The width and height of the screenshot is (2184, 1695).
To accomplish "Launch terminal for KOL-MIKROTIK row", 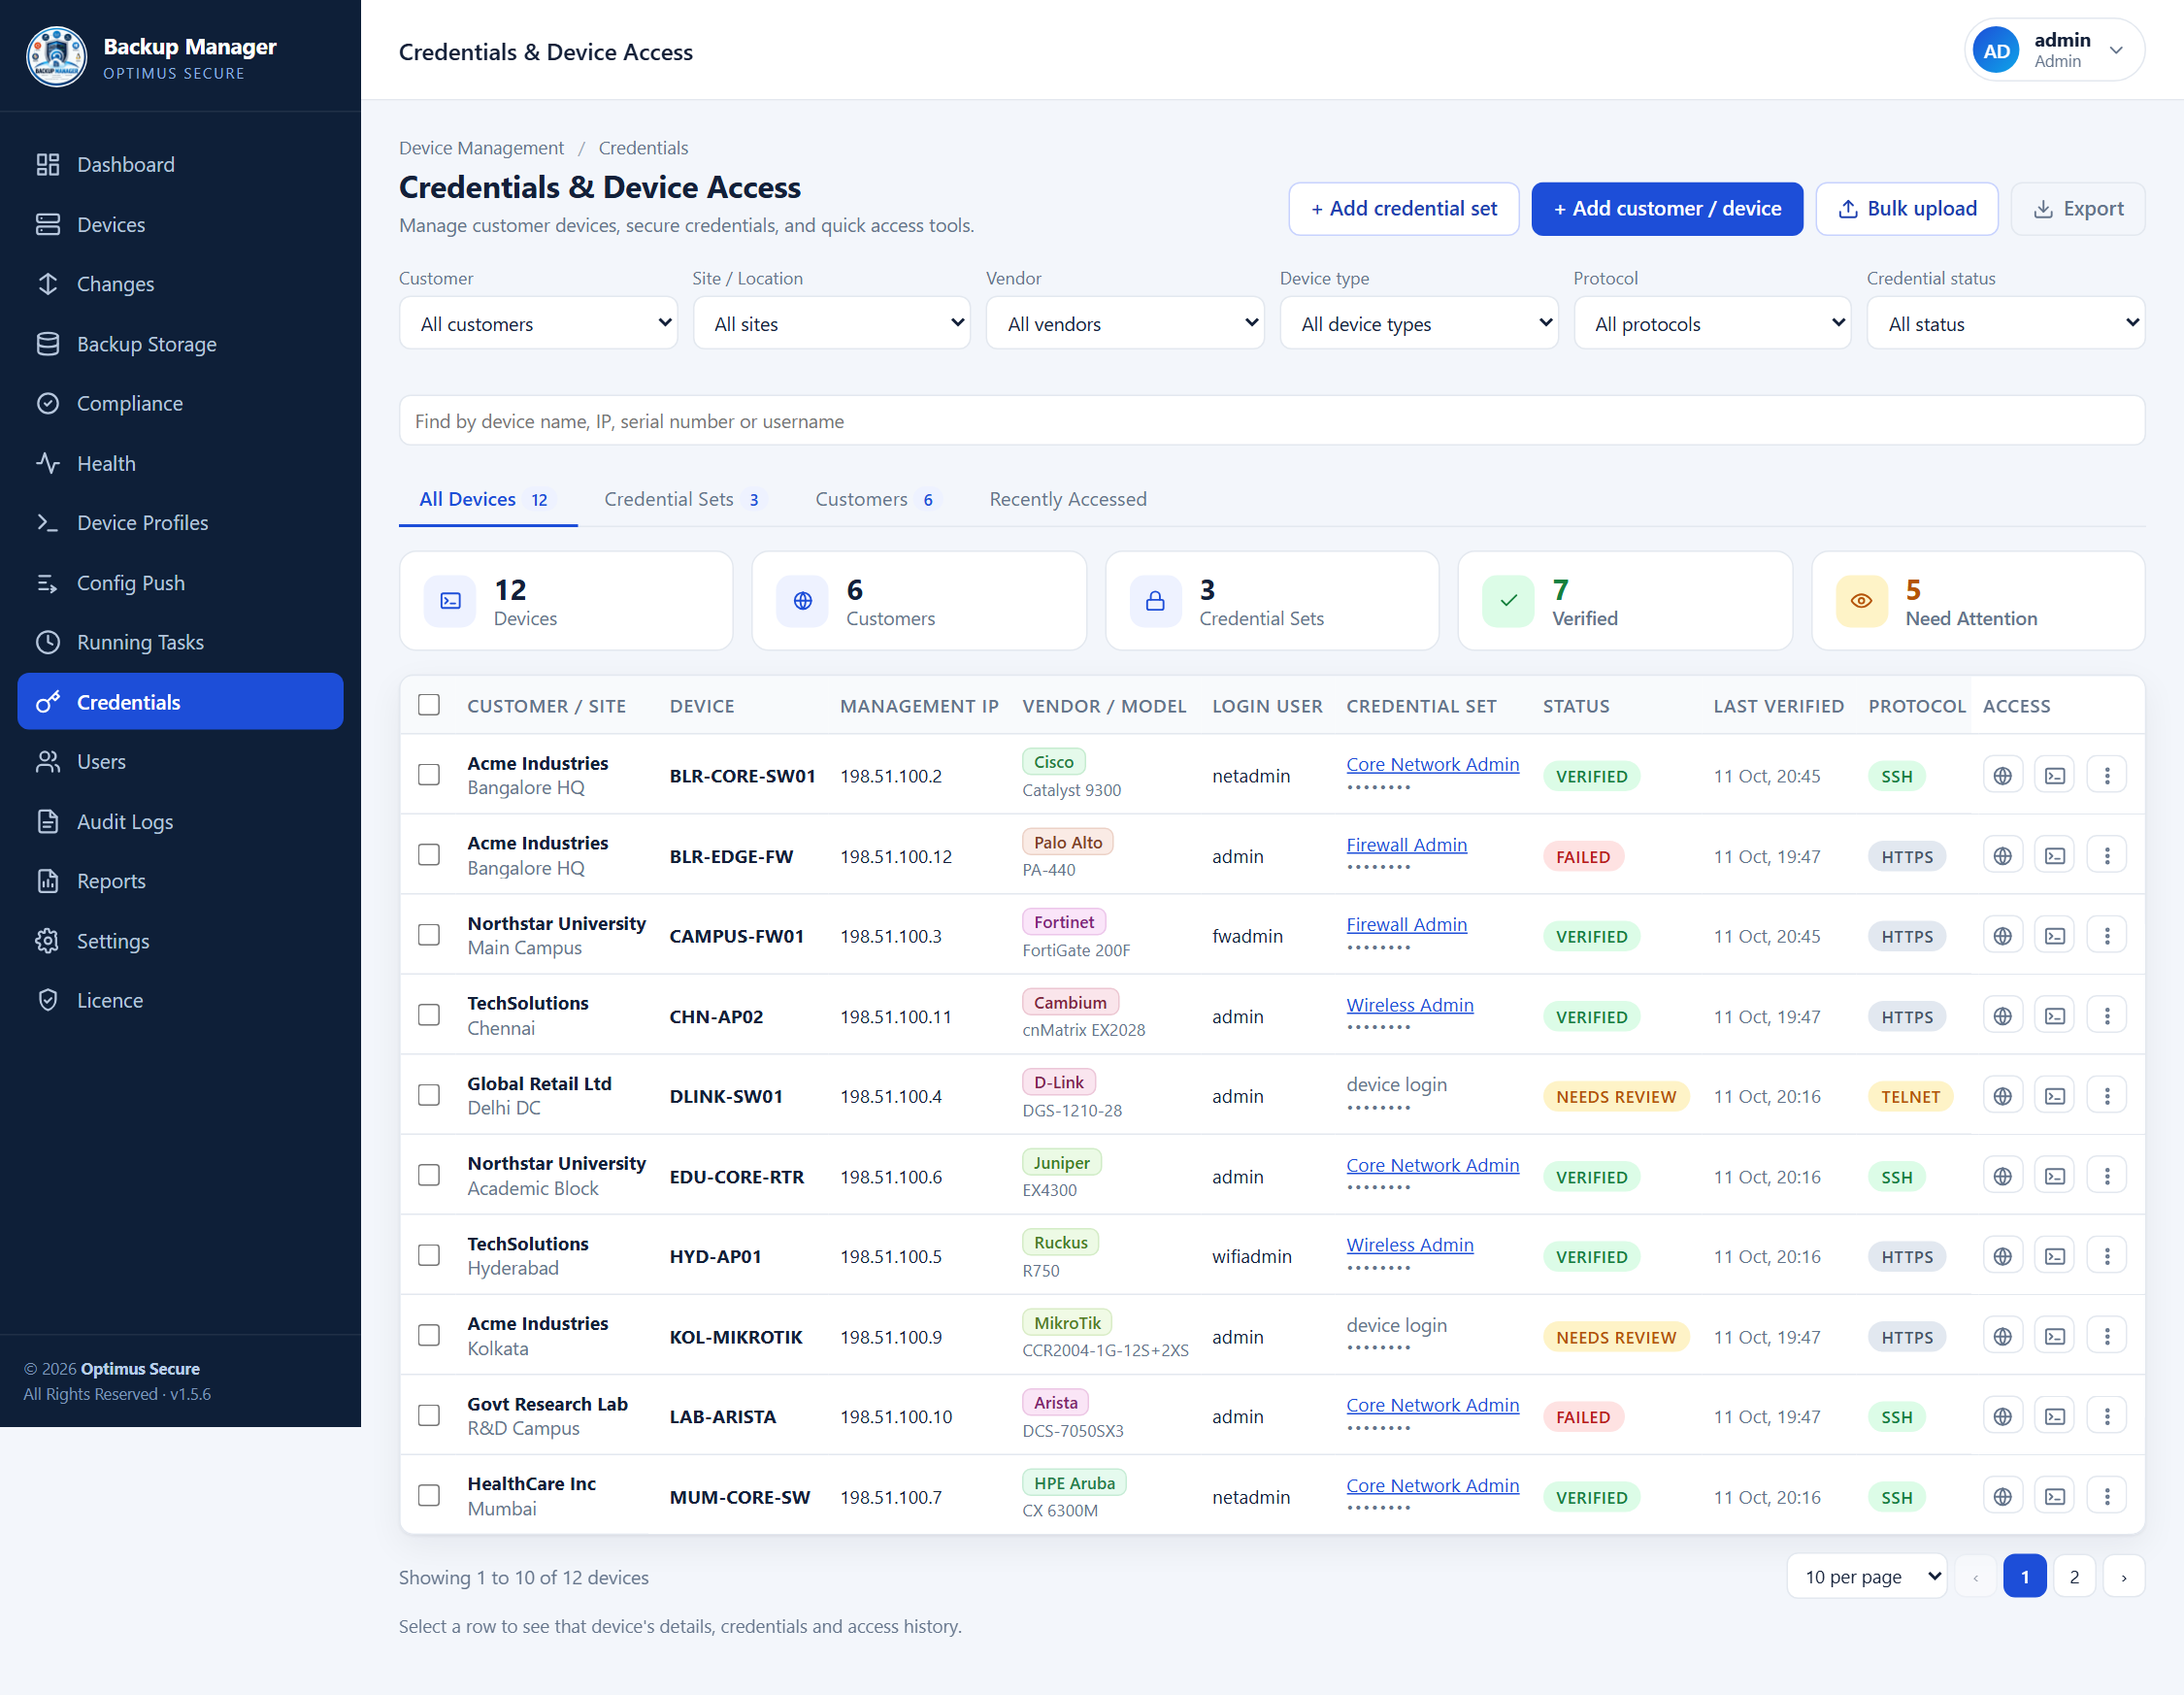I will [x=2054, y=1336].
